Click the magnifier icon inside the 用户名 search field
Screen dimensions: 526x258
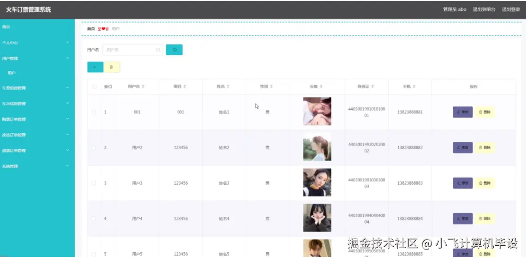(158, 50)
